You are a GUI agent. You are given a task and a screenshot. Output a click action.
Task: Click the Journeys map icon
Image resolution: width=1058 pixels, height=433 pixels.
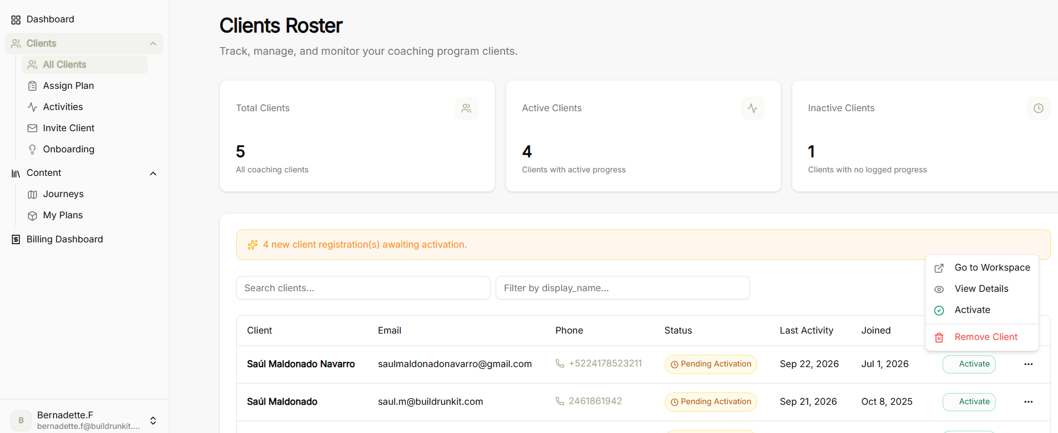32,194
